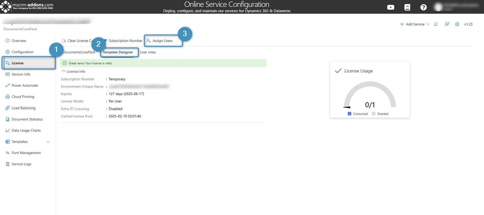The image size is (484, 215).
Task: Expand the Templates sidebar chevron
Action: point(48,142)
